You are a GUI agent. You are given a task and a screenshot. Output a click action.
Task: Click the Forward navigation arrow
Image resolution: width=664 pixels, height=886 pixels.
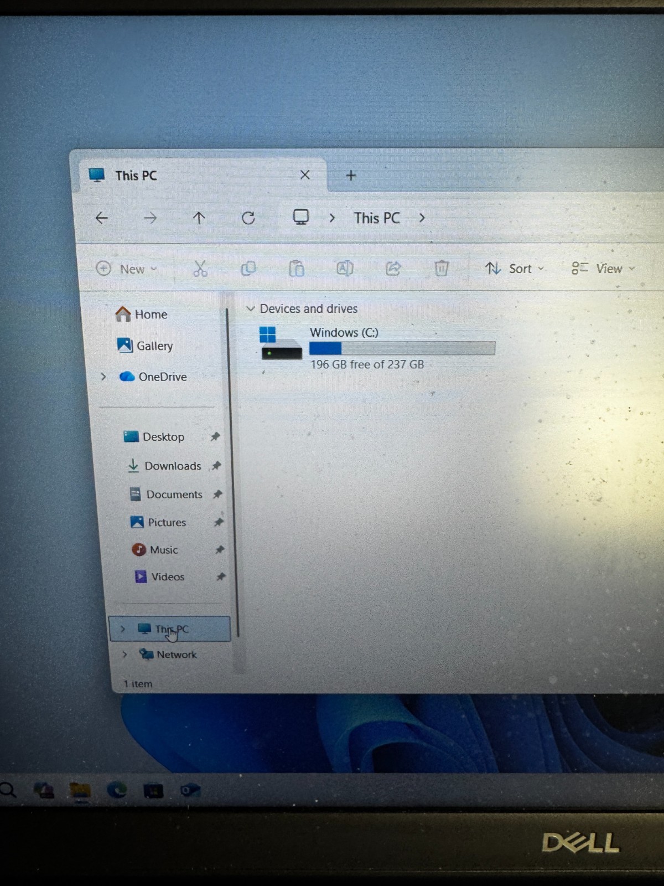click(150, 218)
